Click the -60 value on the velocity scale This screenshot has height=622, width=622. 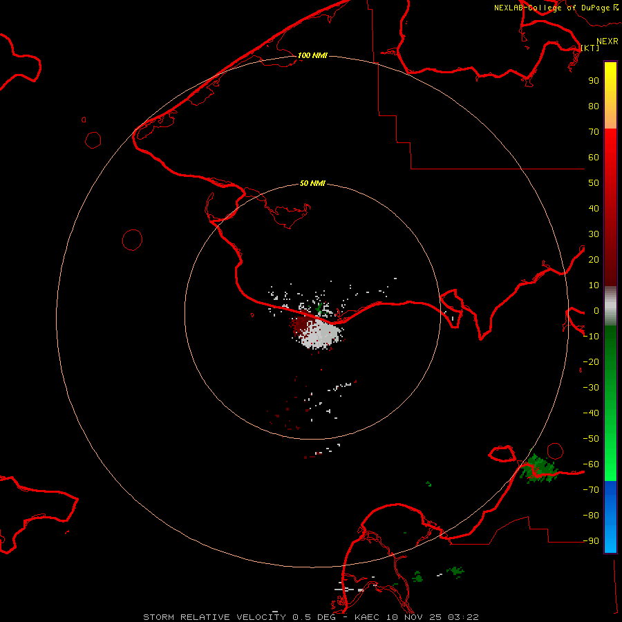tap(591, 464)
